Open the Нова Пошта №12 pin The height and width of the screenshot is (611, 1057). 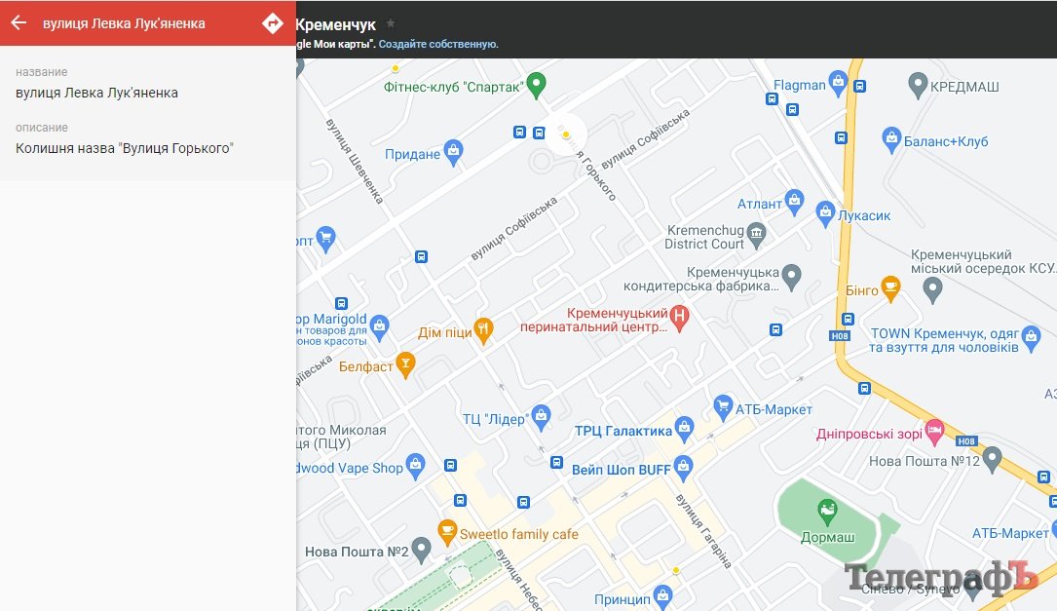(x=992, y=457)
